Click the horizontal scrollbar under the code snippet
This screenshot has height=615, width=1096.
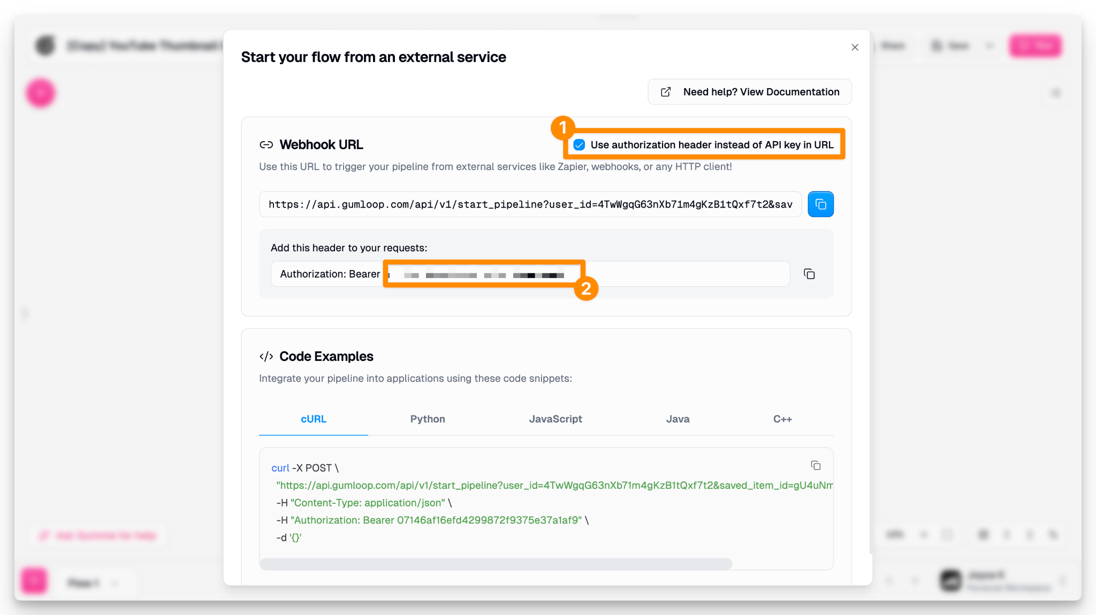pyautogui.click(x=495, y=564)
